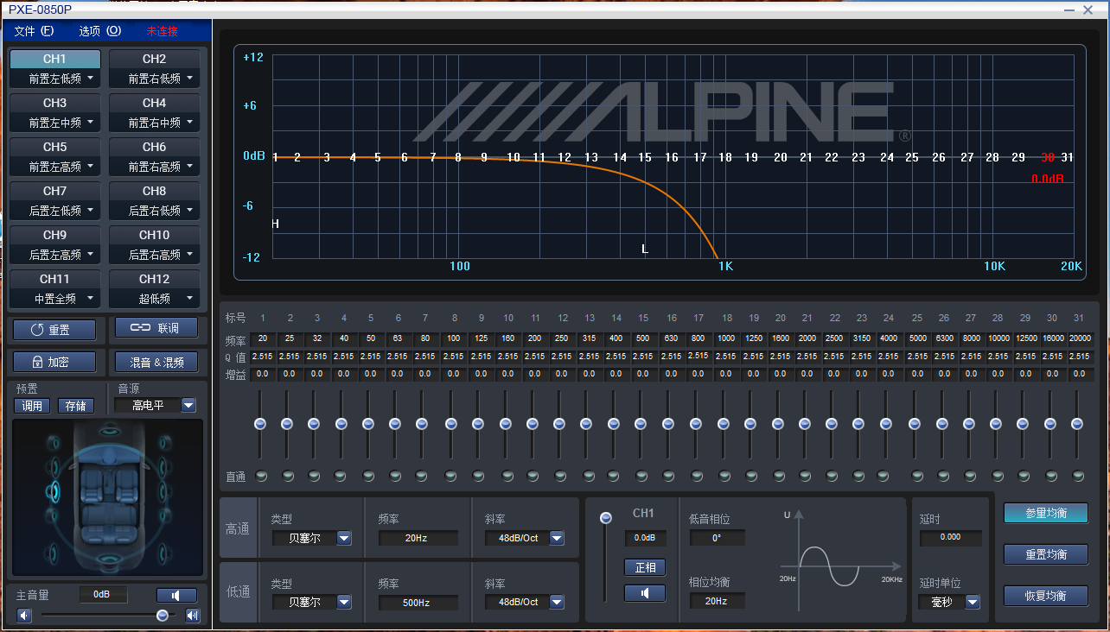The width and height of the screenshot is (1110, 632).
Task: Open the 文件 (F) menu
Action: click(x=34, y=31)
